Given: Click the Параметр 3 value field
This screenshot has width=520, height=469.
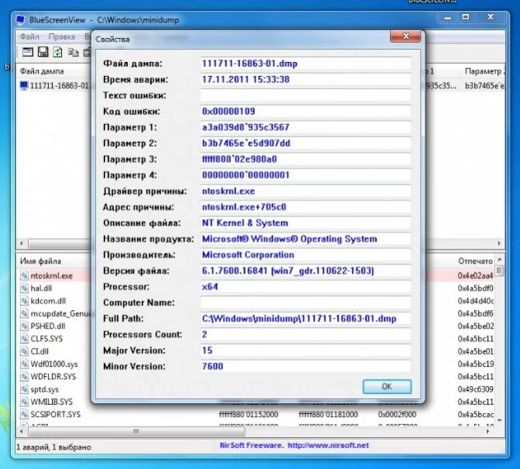Looking at the screenshot, I should pos(306,159).
